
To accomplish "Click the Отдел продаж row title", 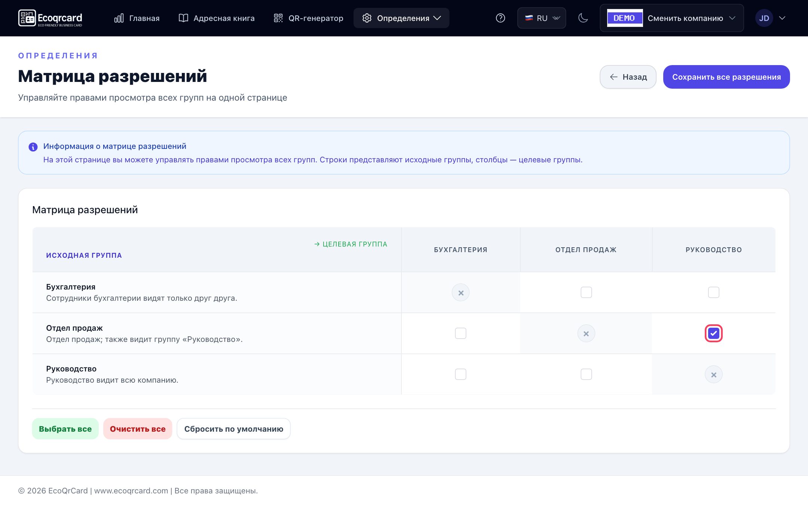I will pos(74,328).
